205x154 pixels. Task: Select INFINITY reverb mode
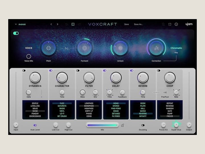click(143, 116)
